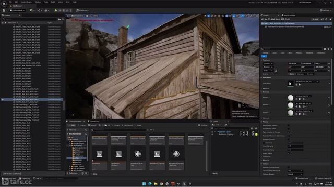Click the Content Browser Add button
Image resolution: width=334 pixels, height=187 pixels.
point(72,125)
